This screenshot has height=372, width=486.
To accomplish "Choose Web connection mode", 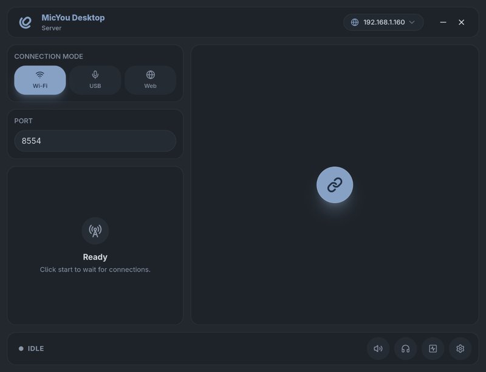I will pos(150,80).
